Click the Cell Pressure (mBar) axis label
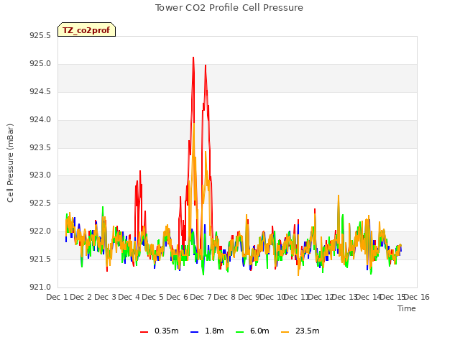The height and width of the screenshot is (345, 460). click(10, 163)
